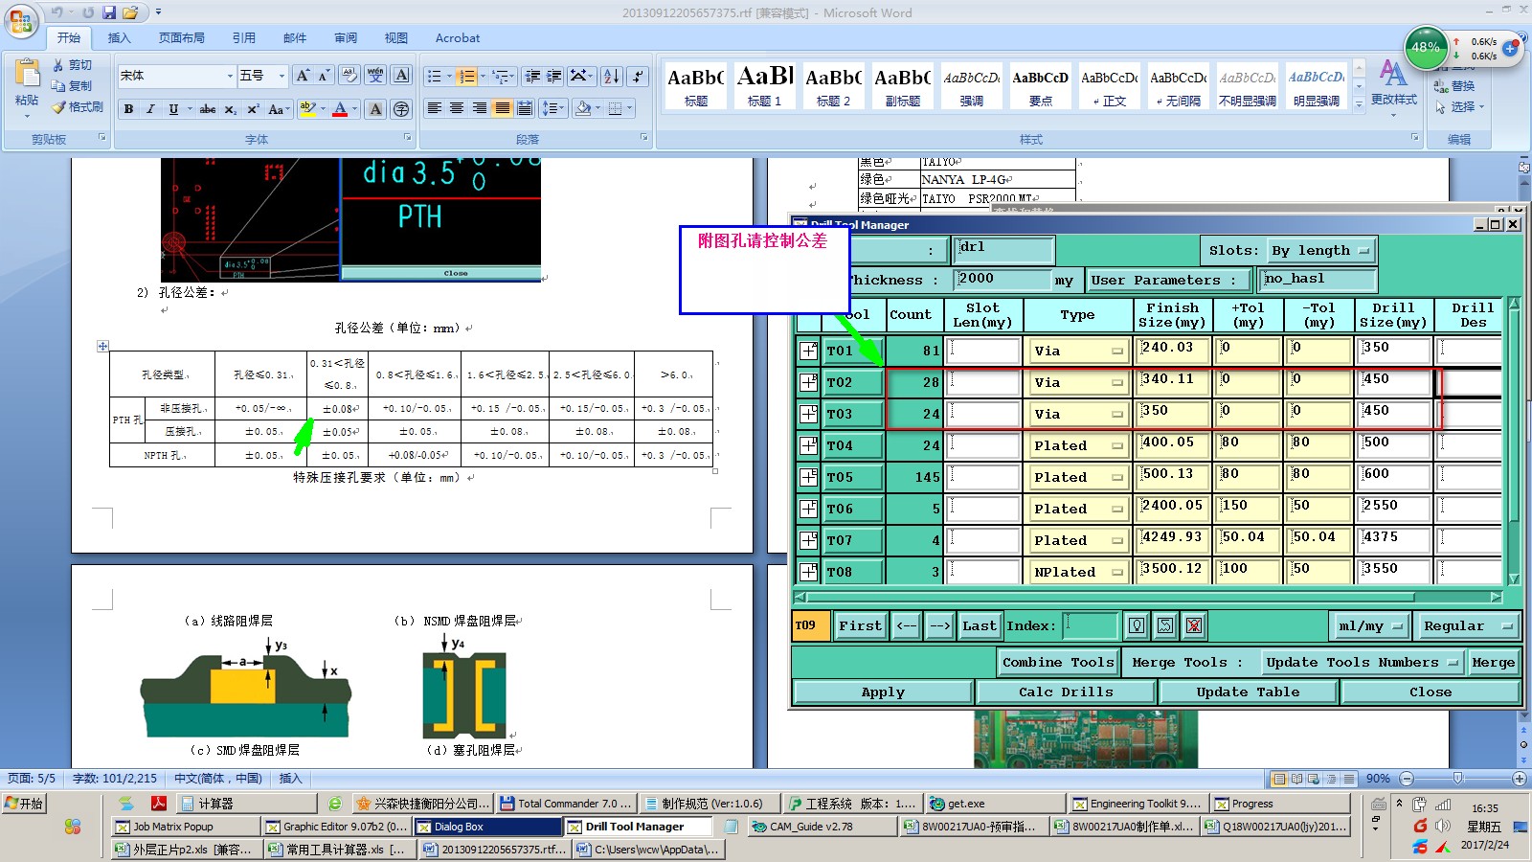Click the Bold formatting icon
The height and width of the screenshot is (862, 1532).
pos(128,109)
